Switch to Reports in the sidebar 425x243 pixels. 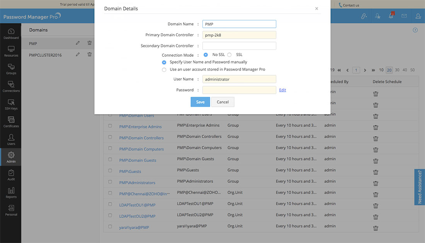11,193
